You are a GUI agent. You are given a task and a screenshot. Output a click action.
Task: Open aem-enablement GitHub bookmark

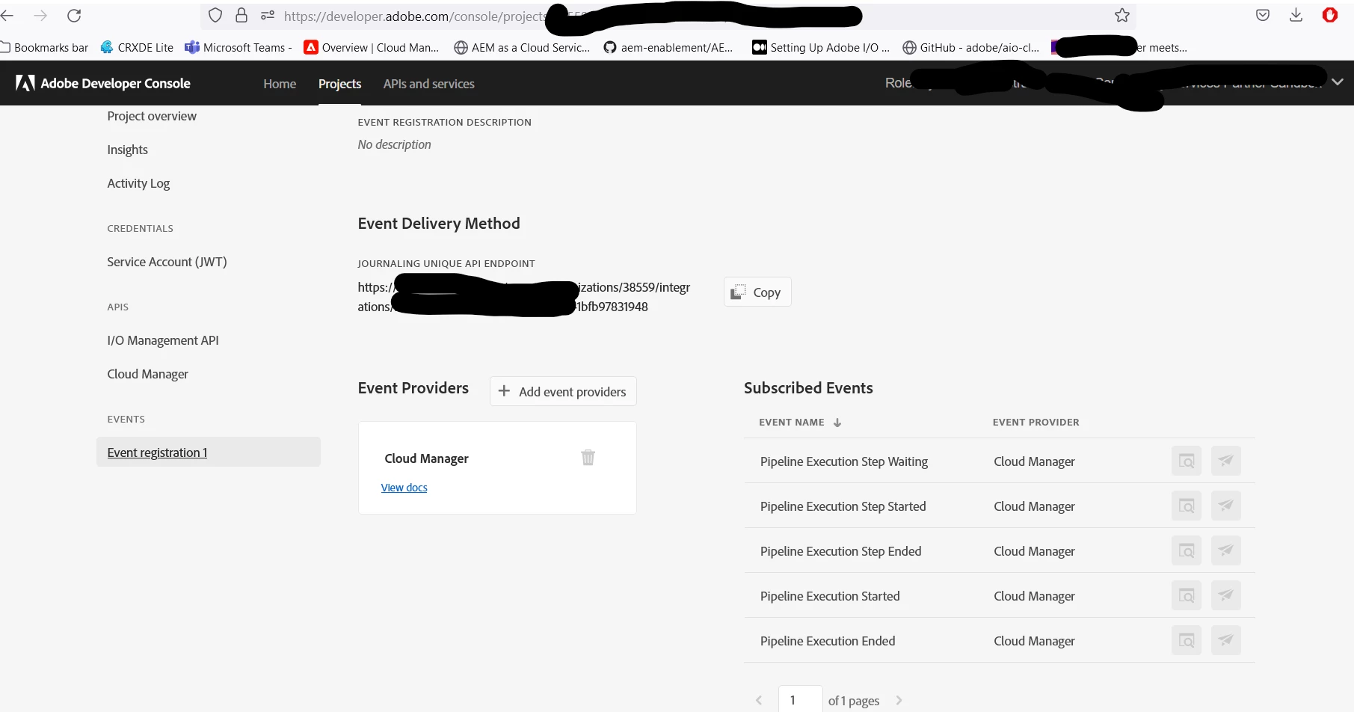(668, 47)
